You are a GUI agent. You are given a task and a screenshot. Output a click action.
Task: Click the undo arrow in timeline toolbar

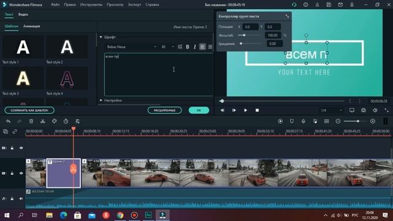8,122
